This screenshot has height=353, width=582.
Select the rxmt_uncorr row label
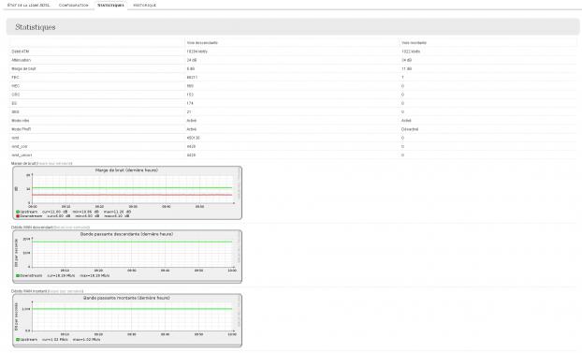(22, 154)
